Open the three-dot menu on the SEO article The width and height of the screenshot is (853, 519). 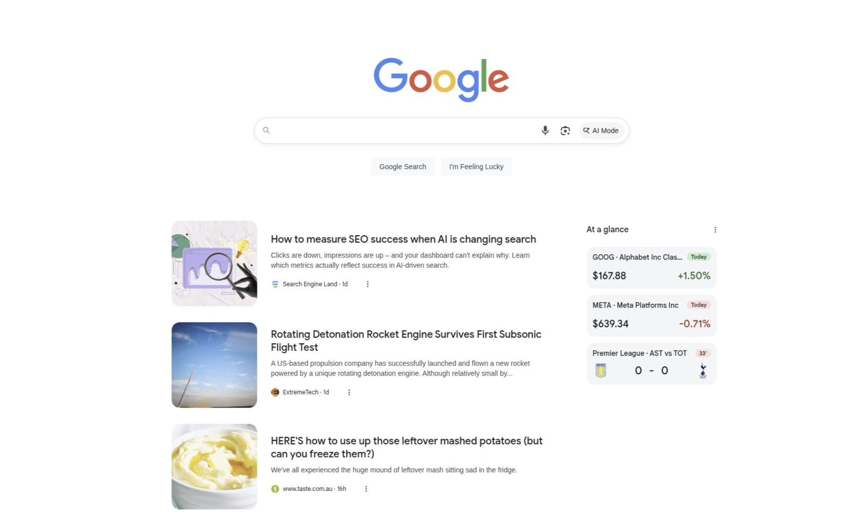(367, 284)
